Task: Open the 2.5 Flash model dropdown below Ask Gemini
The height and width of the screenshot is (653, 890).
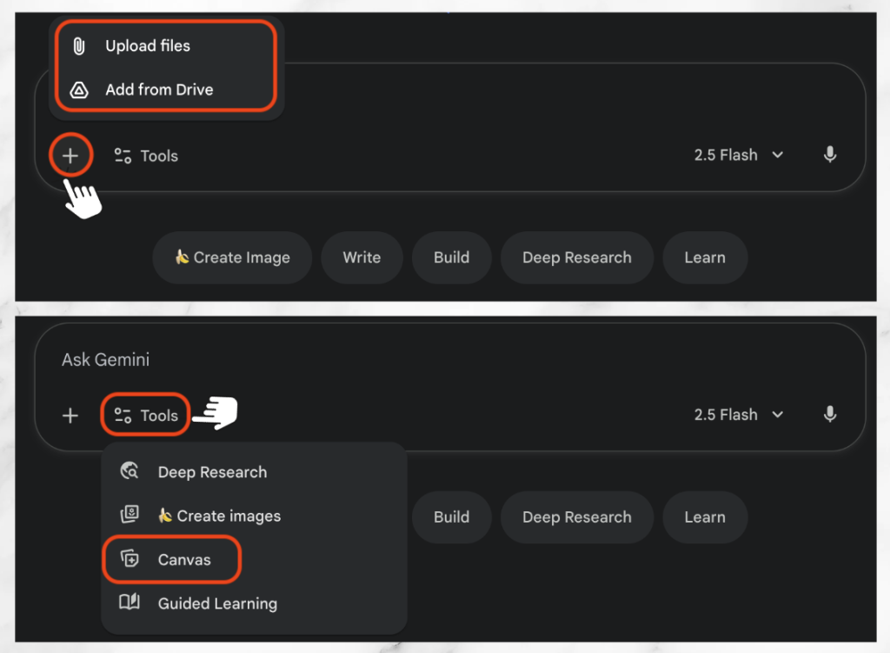Action: click(738, 415)
